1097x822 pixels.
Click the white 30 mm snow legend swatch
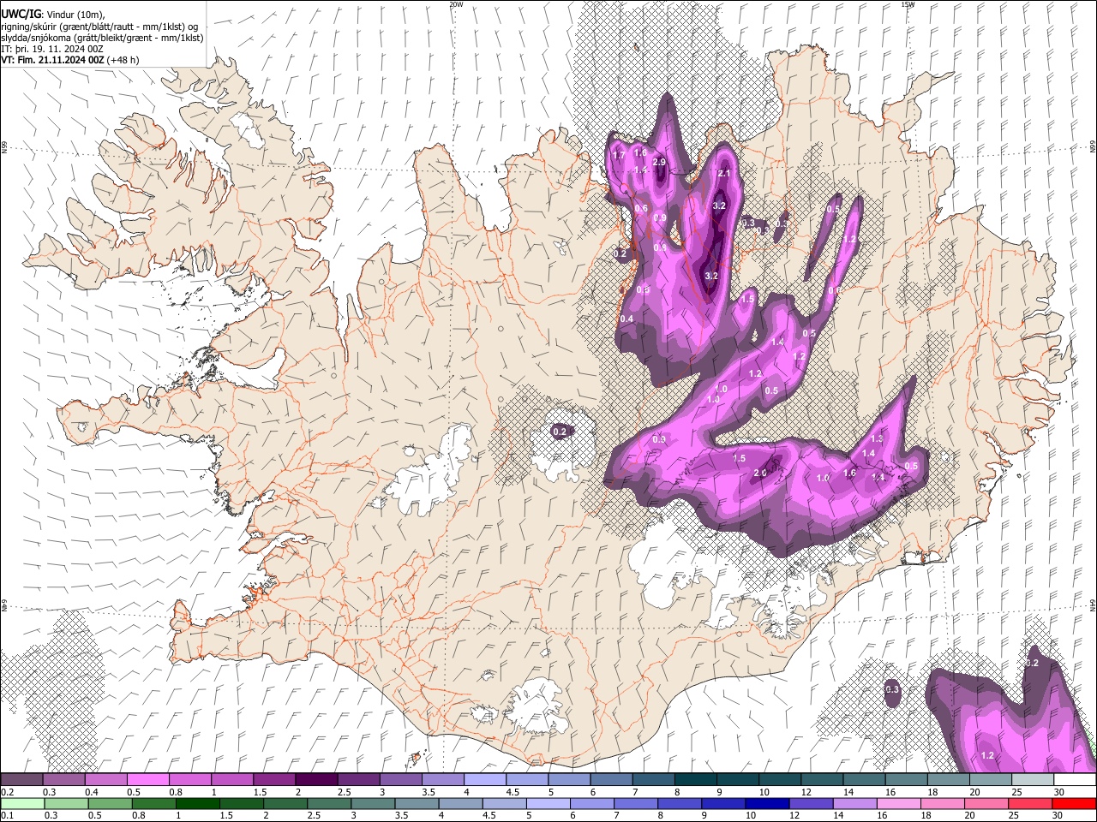[x=1075, y=780]
